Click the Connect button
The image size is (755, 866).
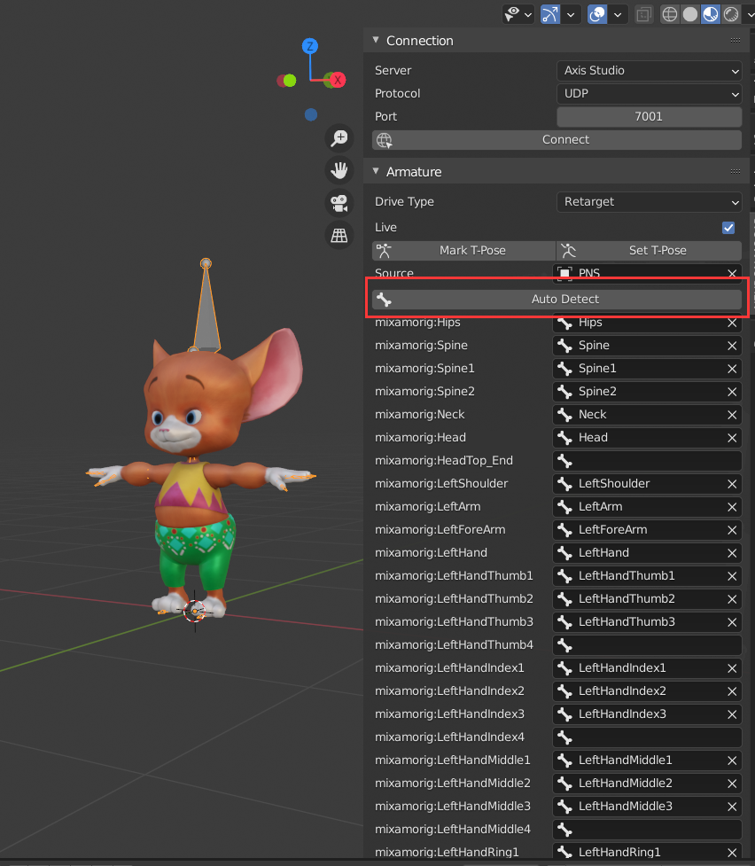[557, 140]
